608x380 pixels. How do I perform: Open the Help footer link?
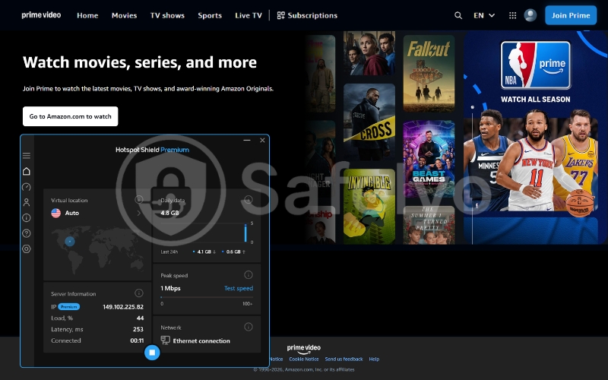click(374, 359)
